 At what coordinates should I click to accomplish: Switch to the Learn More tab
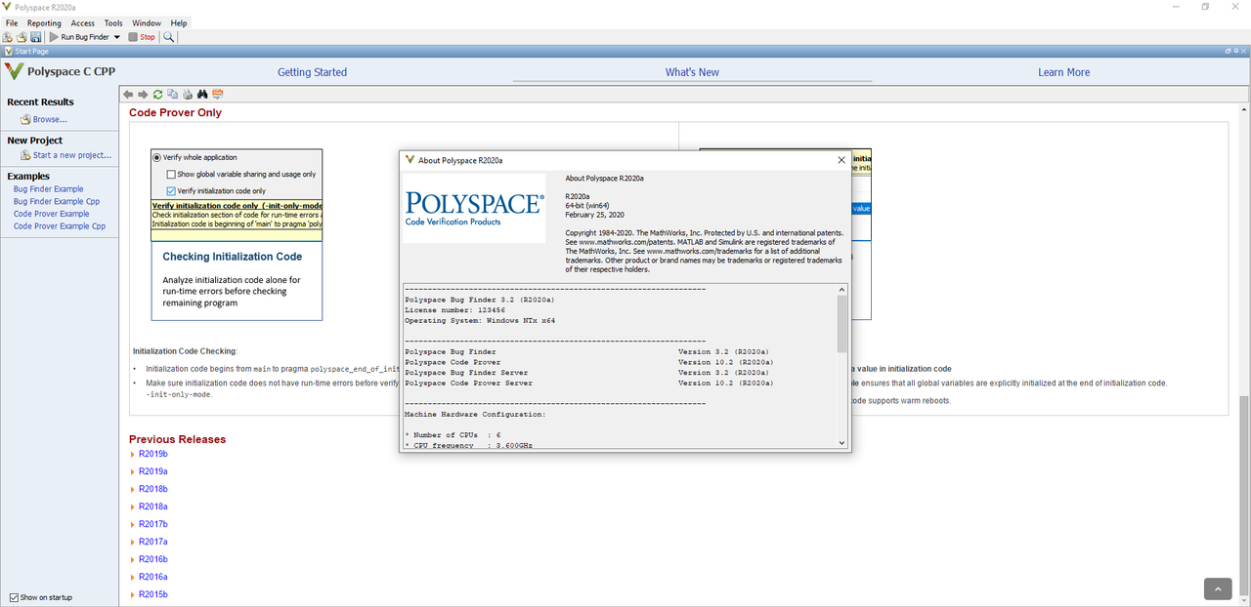1063,72
